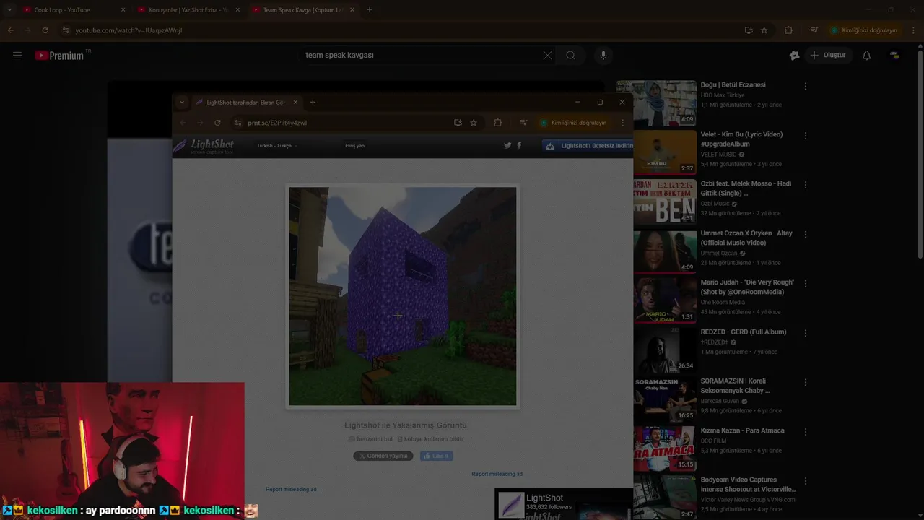Viewport: 924px width, 520px height.
Task: Open a new tab in YouTube window
Action: click(370, 10)
